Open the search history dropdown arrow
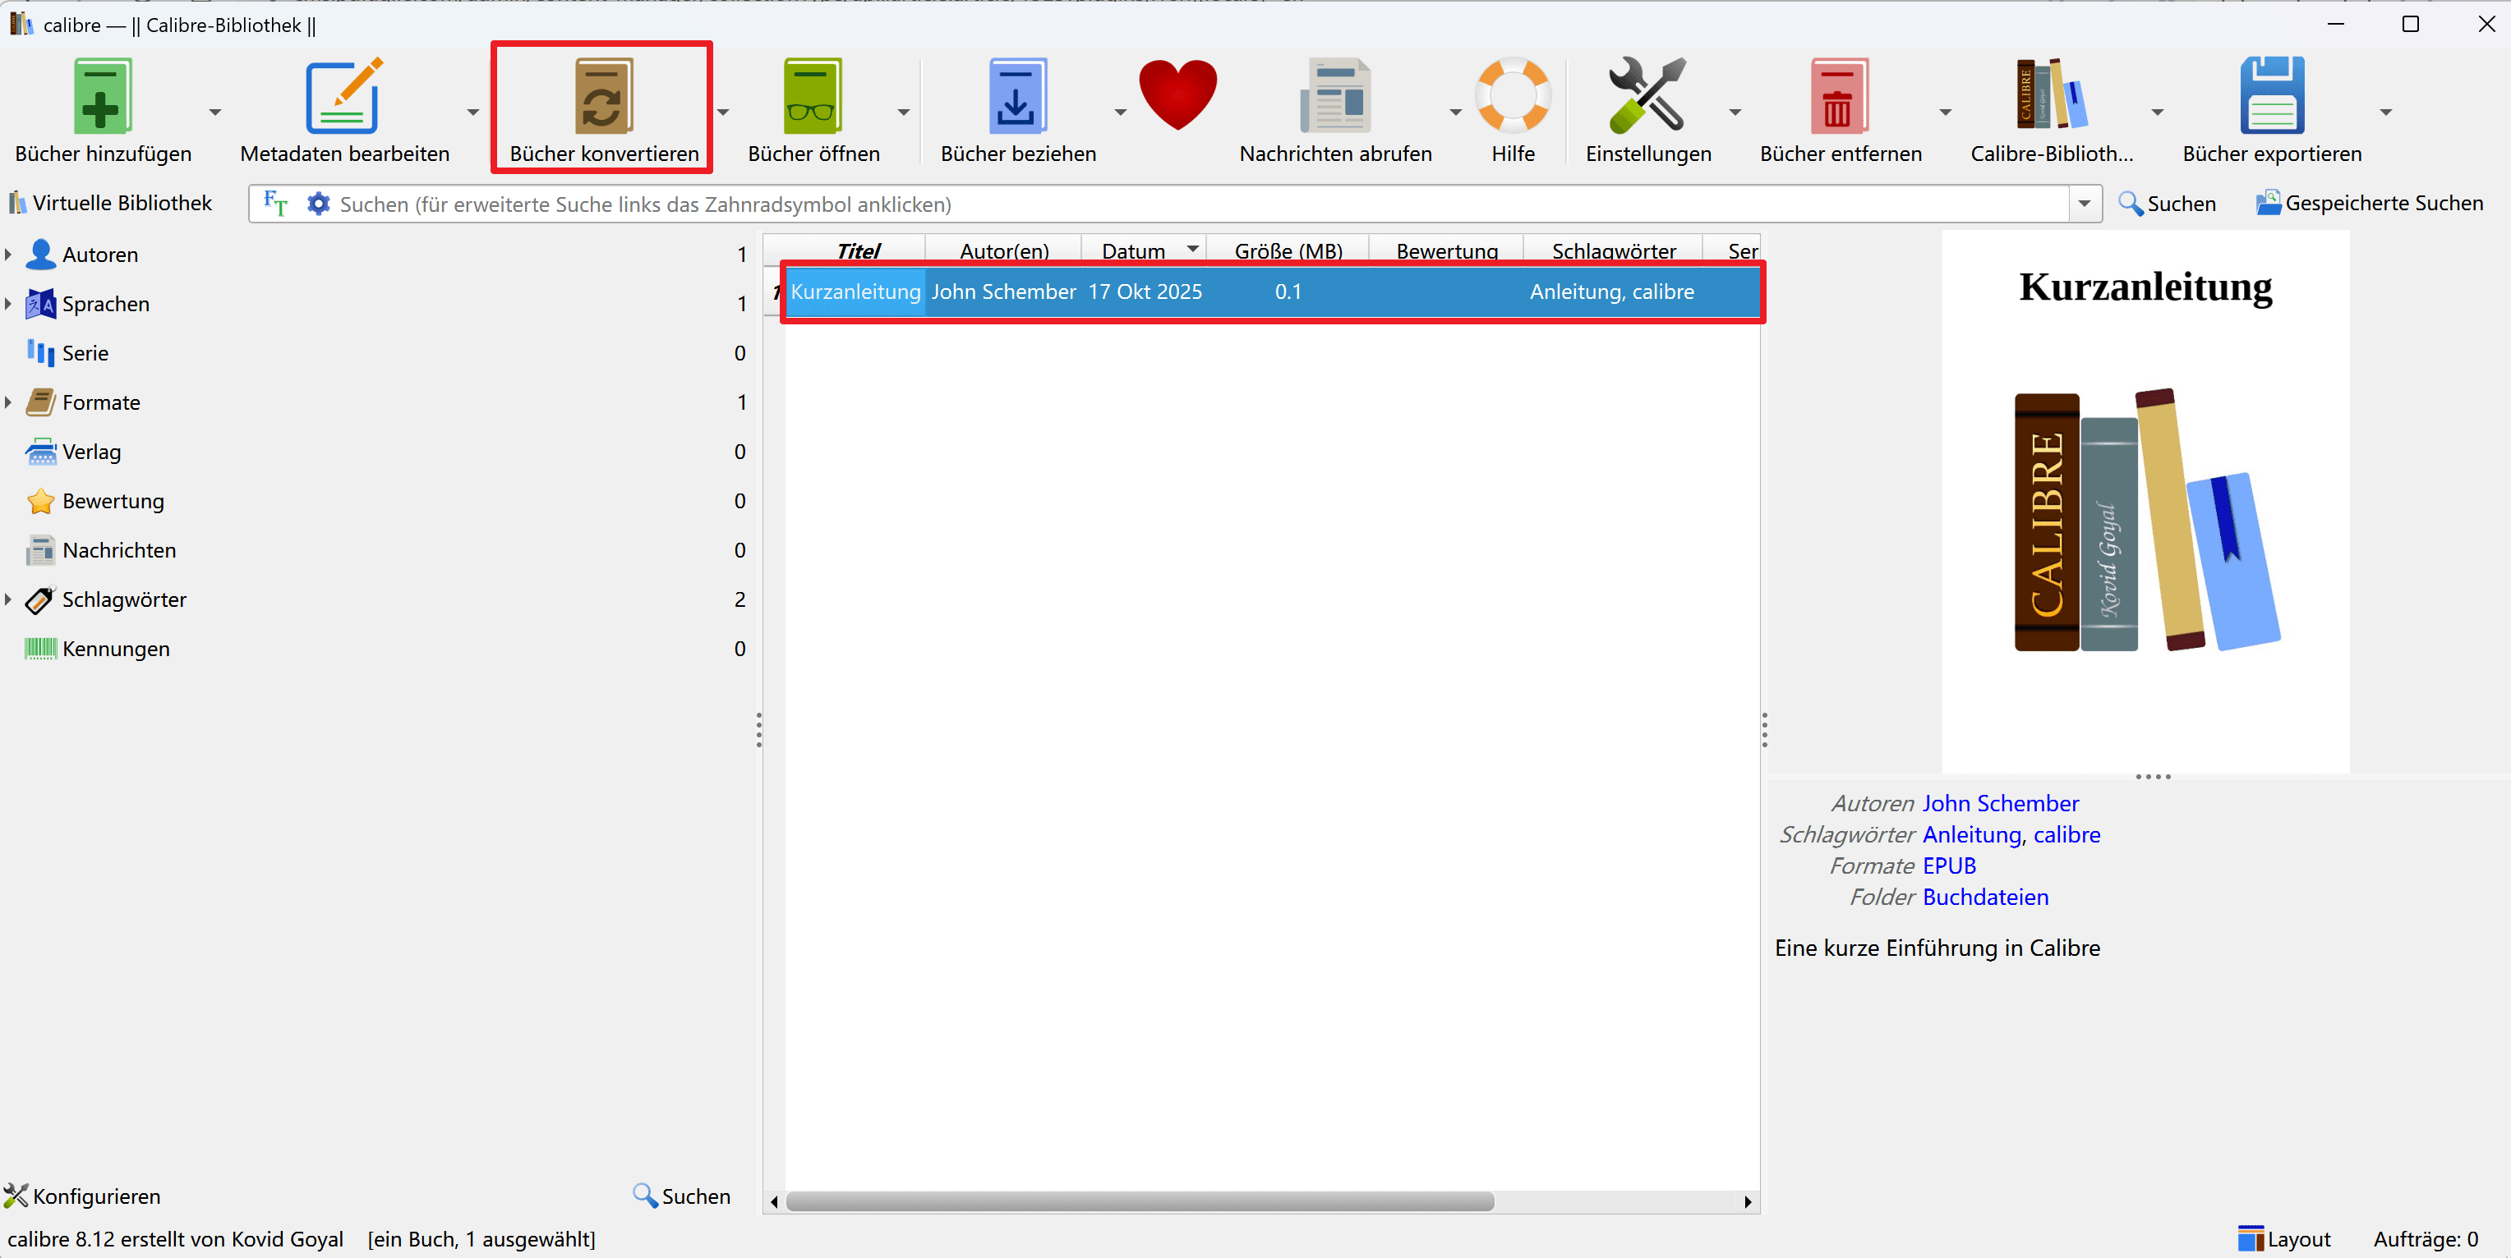Viewport: 2511px width, 1258px height. [x=2085, y=204]
